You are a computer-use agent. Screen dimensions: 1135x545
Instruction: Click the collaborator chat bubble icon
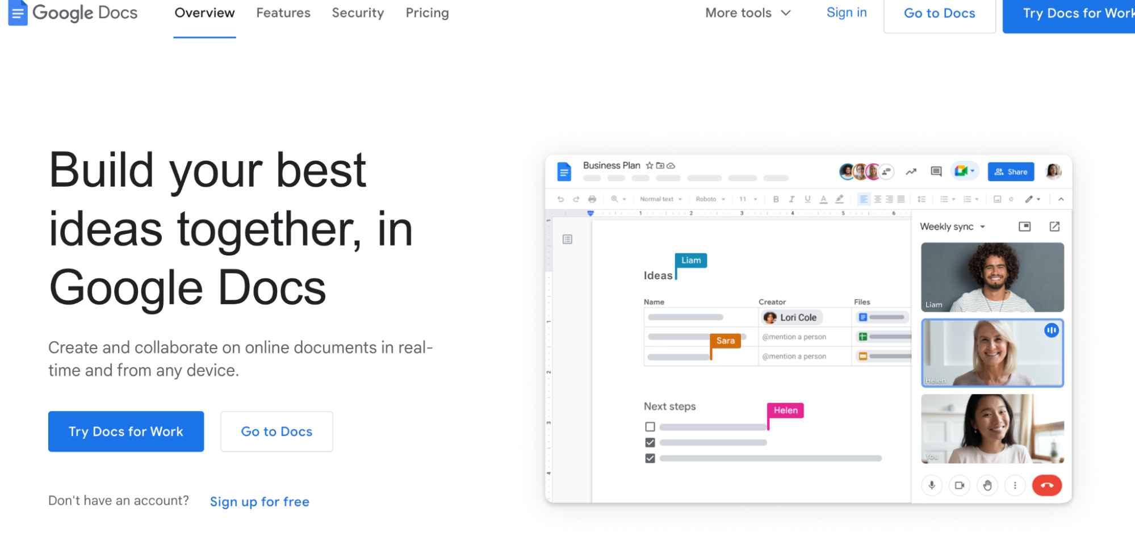(886, 171)
